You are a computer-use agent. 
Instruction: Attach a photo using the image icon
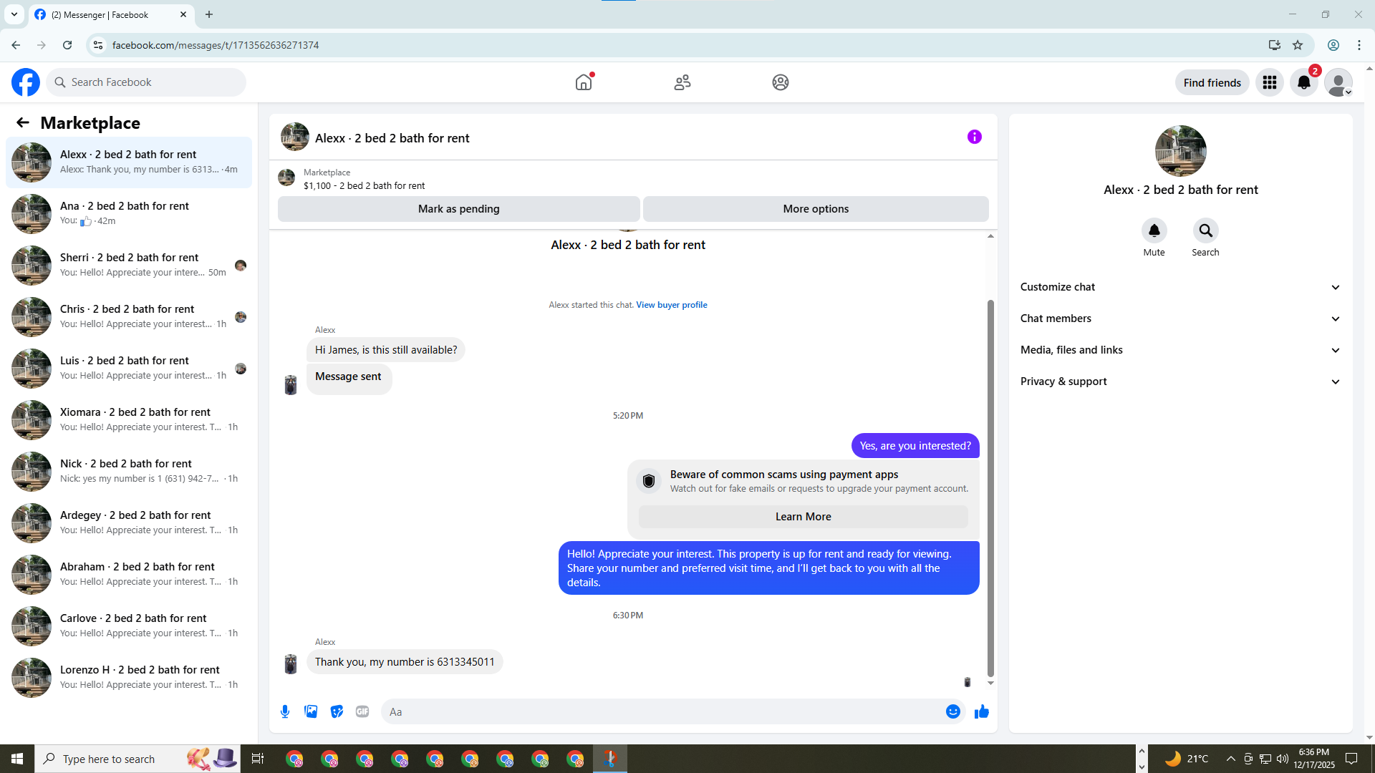311,711
